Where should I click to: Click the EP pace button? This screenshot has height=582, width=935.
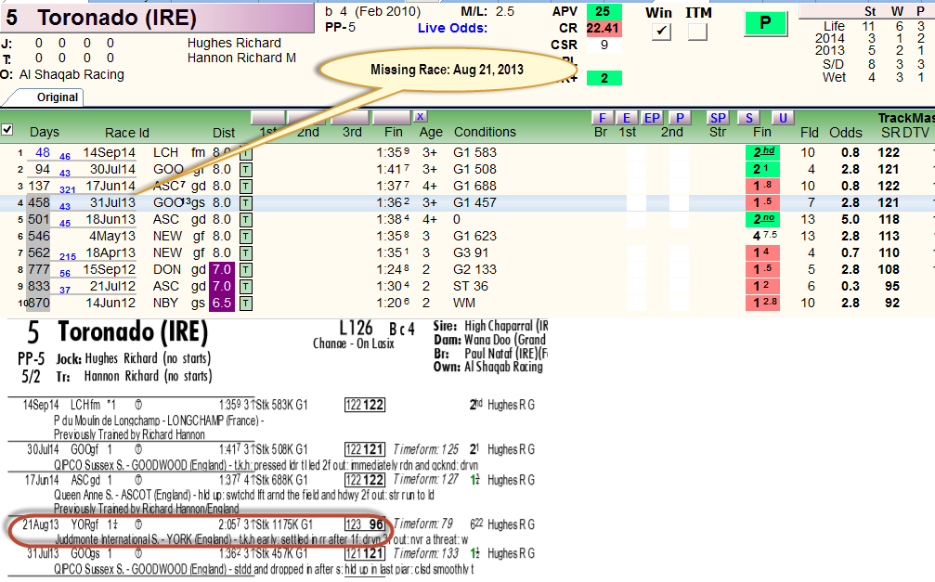point(653,118)
